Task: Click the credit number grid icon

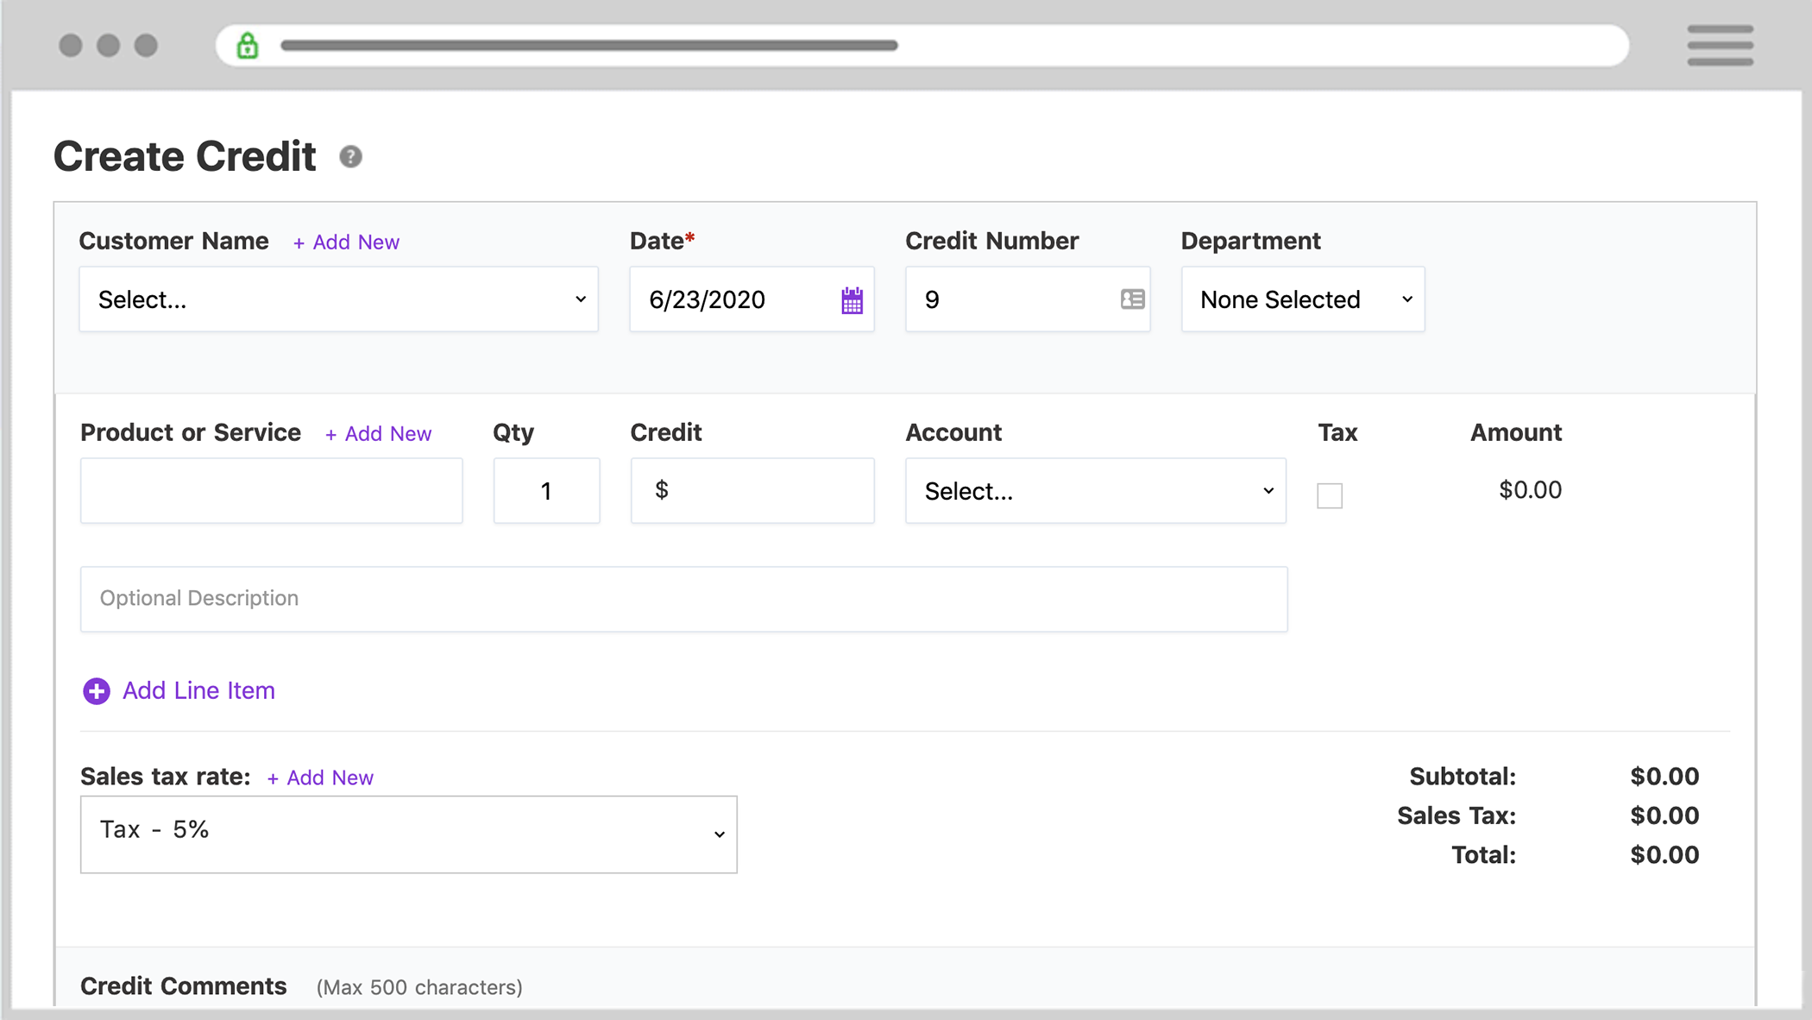Action: (1131, 299)
